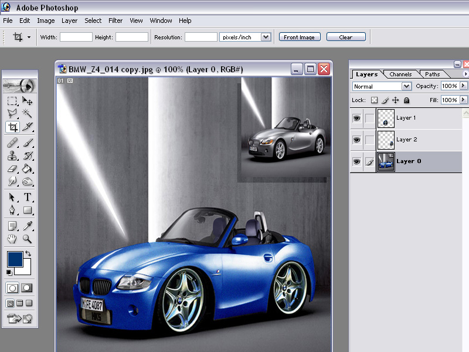Image resolution: width=469 pixels, height=352 pixels.
Task: Open the Normal blend mode dropdown
Action: pyautogui.click(x=406, y=86)
